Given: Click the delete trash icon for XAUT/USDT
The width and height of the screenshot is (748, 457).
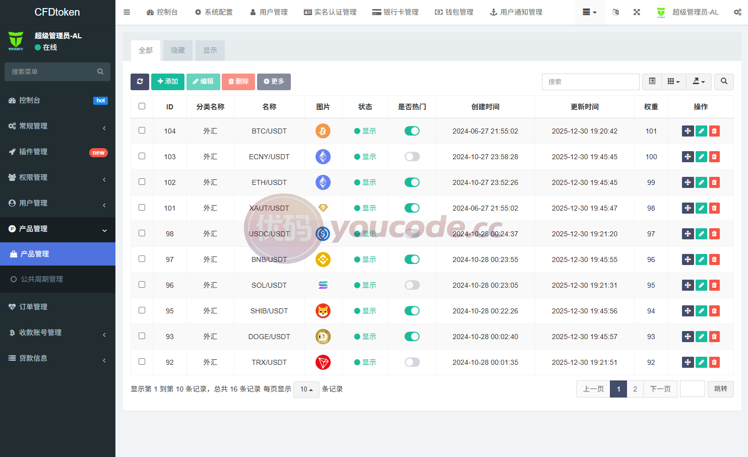Looking at the screenshot, I should [714, 208].
